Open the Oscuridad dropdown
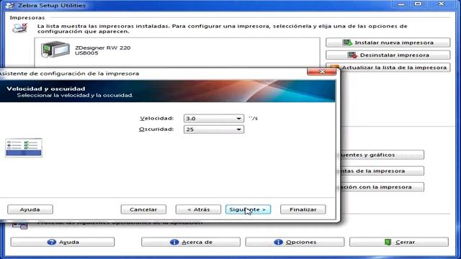461x259 pixels. (214, 129)
